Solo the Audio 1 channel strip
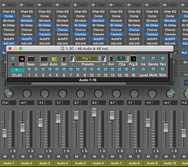 (13, 157)
